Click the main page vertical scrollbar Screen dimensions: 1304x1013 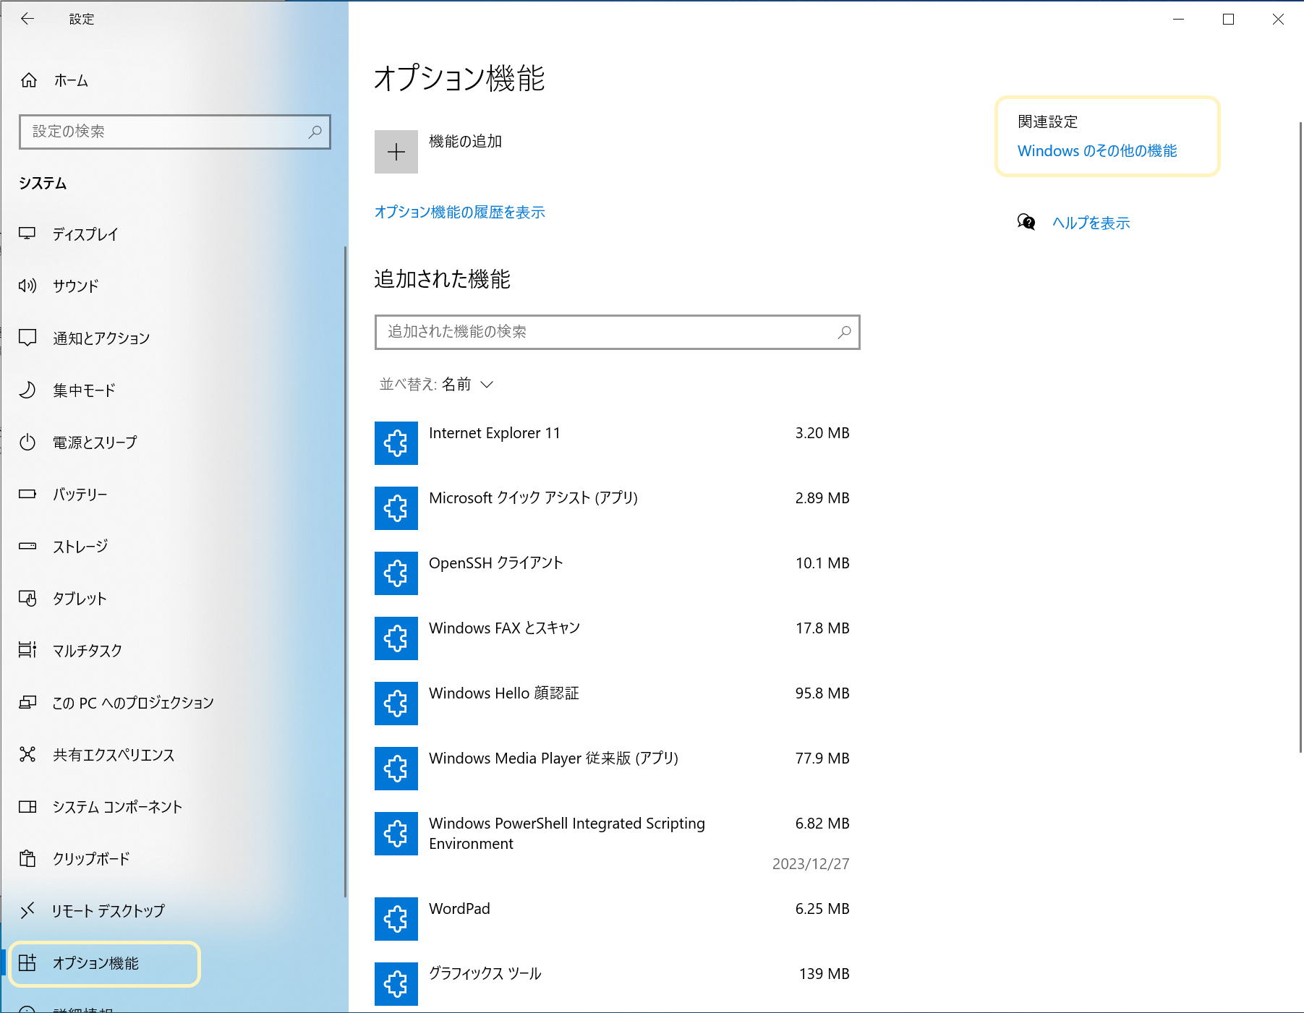tap(1300, 437)
